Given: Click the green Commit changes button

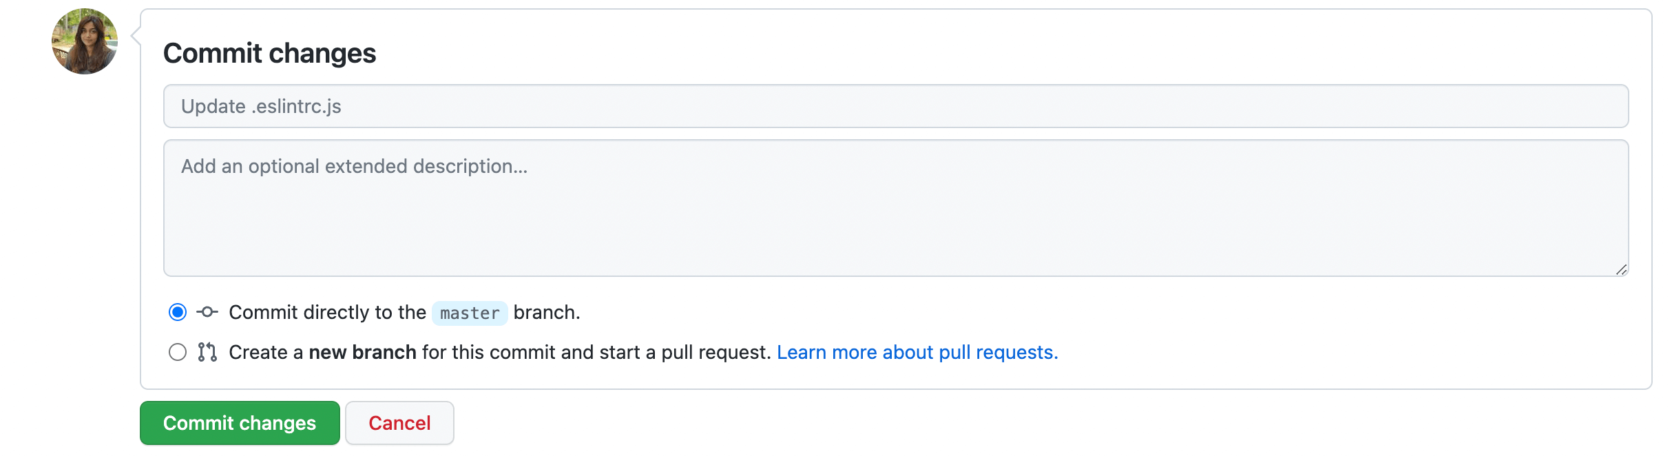Looking at the screenshot, I should click(x=240, y=423).
